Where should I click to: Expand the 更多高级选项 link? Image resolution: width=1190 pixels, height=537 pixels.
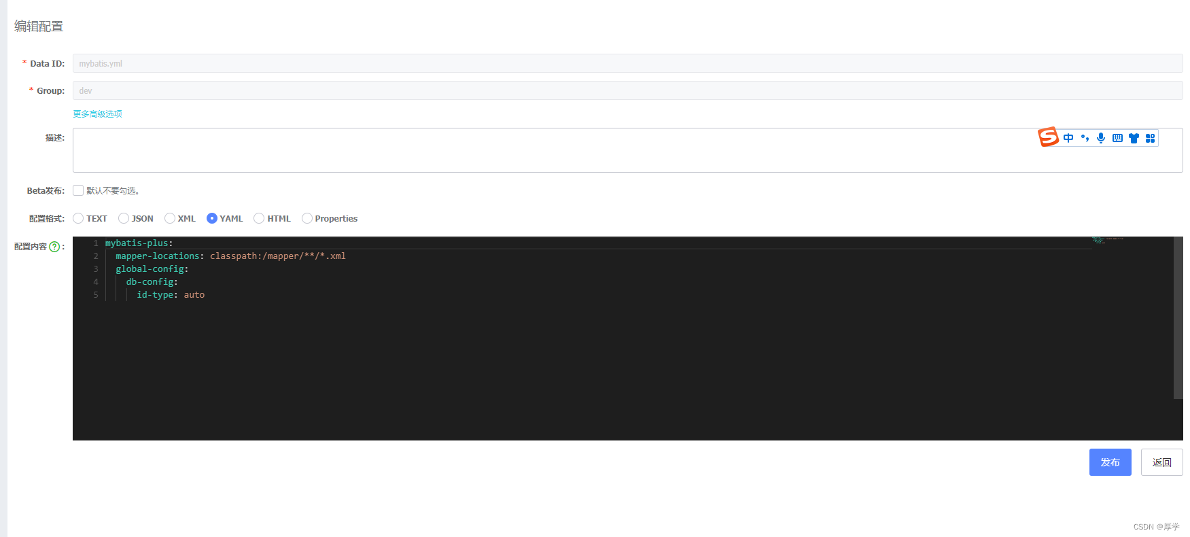pyautogui.click(x=98, y=114)
